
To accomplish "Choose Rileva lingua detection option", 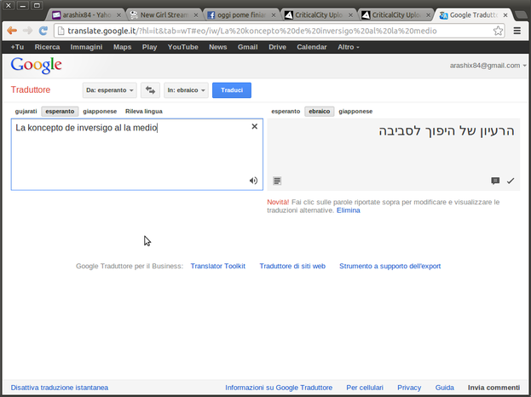I will 143,112.
